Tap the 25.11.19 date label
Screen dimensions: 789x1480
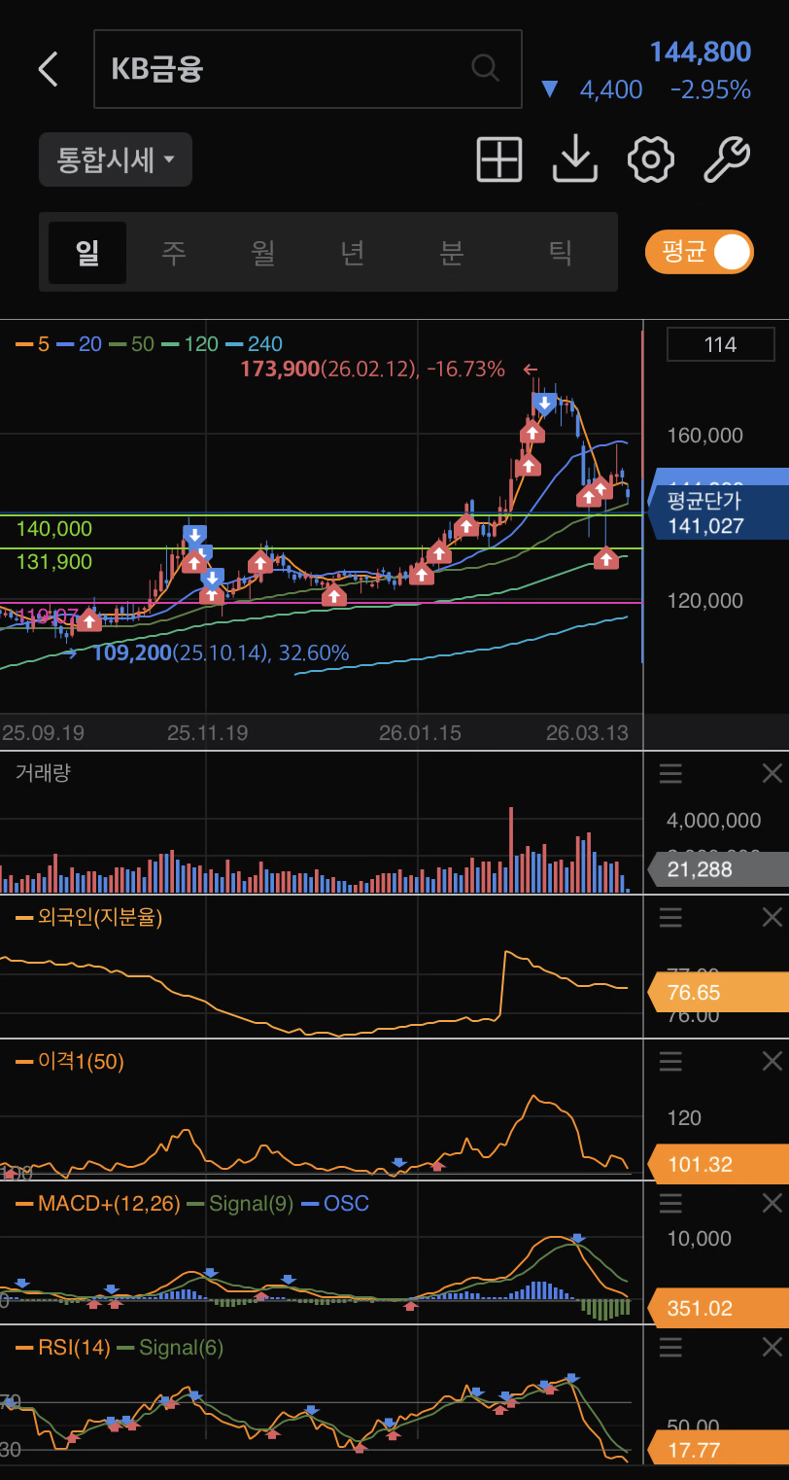[x=208, y=733]
